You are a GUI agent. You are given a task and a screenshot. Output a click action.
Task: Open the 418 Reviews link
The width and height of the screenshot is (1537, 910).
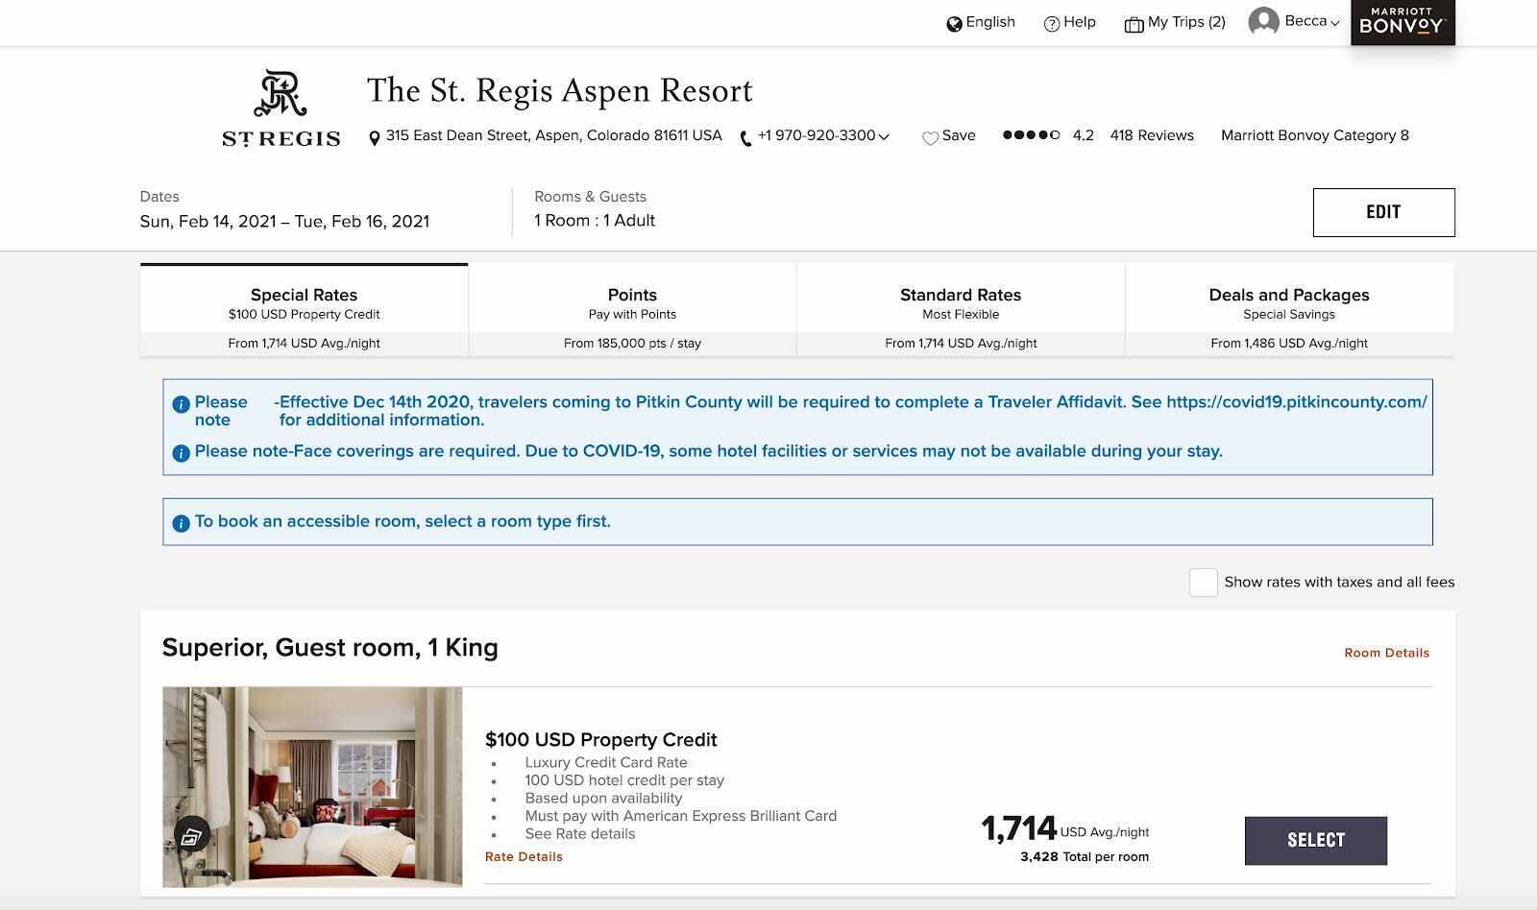pos(1152,135)
